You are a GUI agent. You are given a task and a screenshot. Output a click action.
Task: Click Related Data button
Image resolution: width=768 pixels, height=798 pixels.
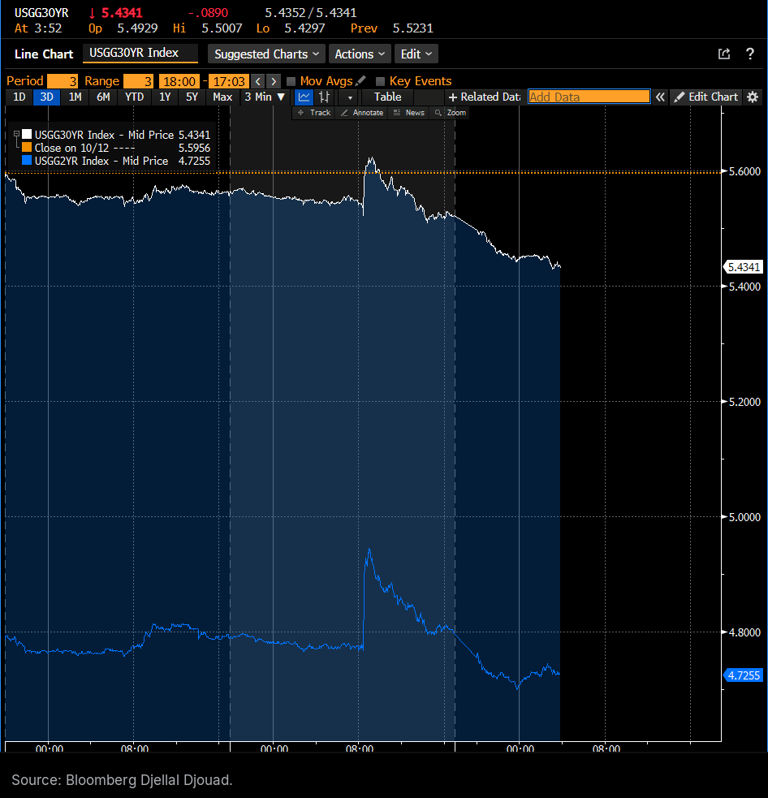click(x=484, y=97)
